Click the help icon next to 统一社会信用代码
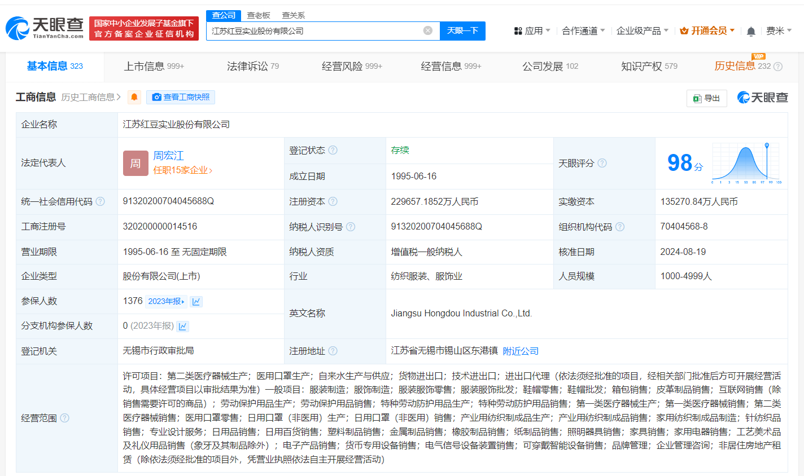This screenshot has height=476, width=804. click(100, 201)
